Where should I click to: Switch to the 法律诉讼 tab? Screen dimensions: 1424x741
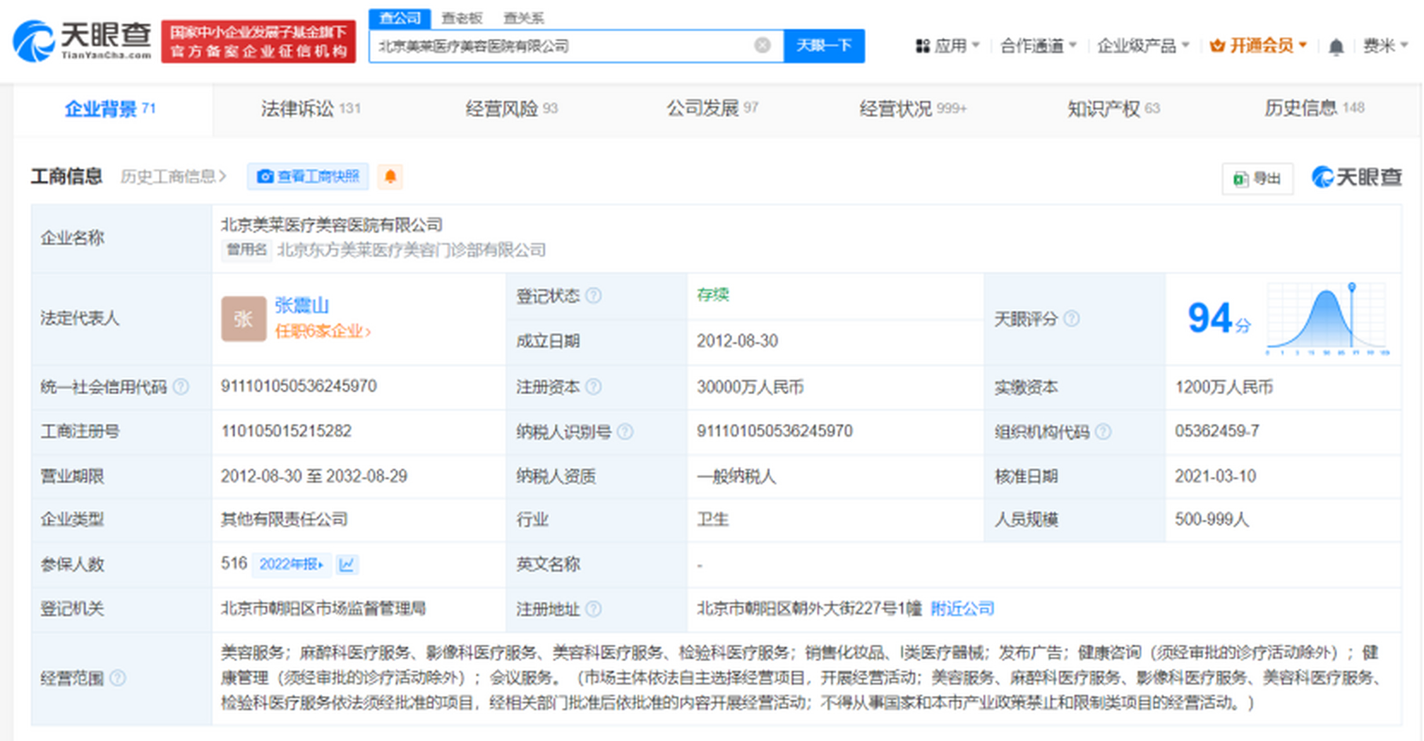click(311, 108)
